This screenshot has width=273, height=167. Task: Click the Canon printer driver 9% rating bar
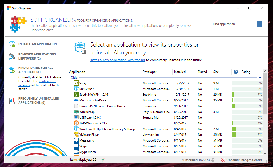pos(247,106)
